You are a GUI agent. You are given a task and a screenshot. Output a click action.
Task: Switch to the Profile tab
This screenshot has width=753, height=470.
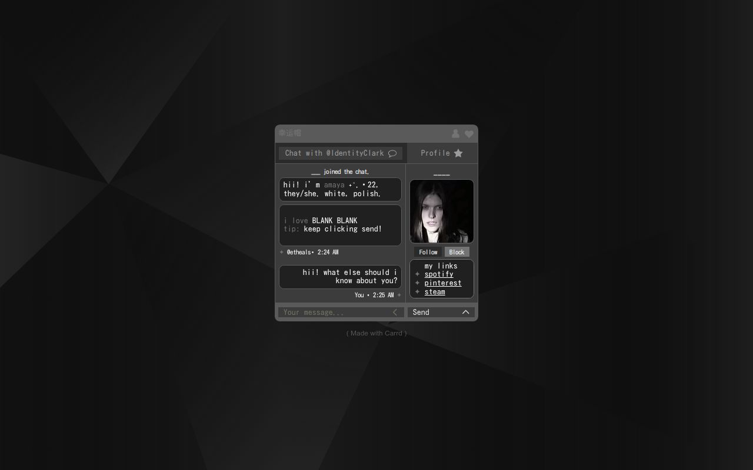coord(441,153)
